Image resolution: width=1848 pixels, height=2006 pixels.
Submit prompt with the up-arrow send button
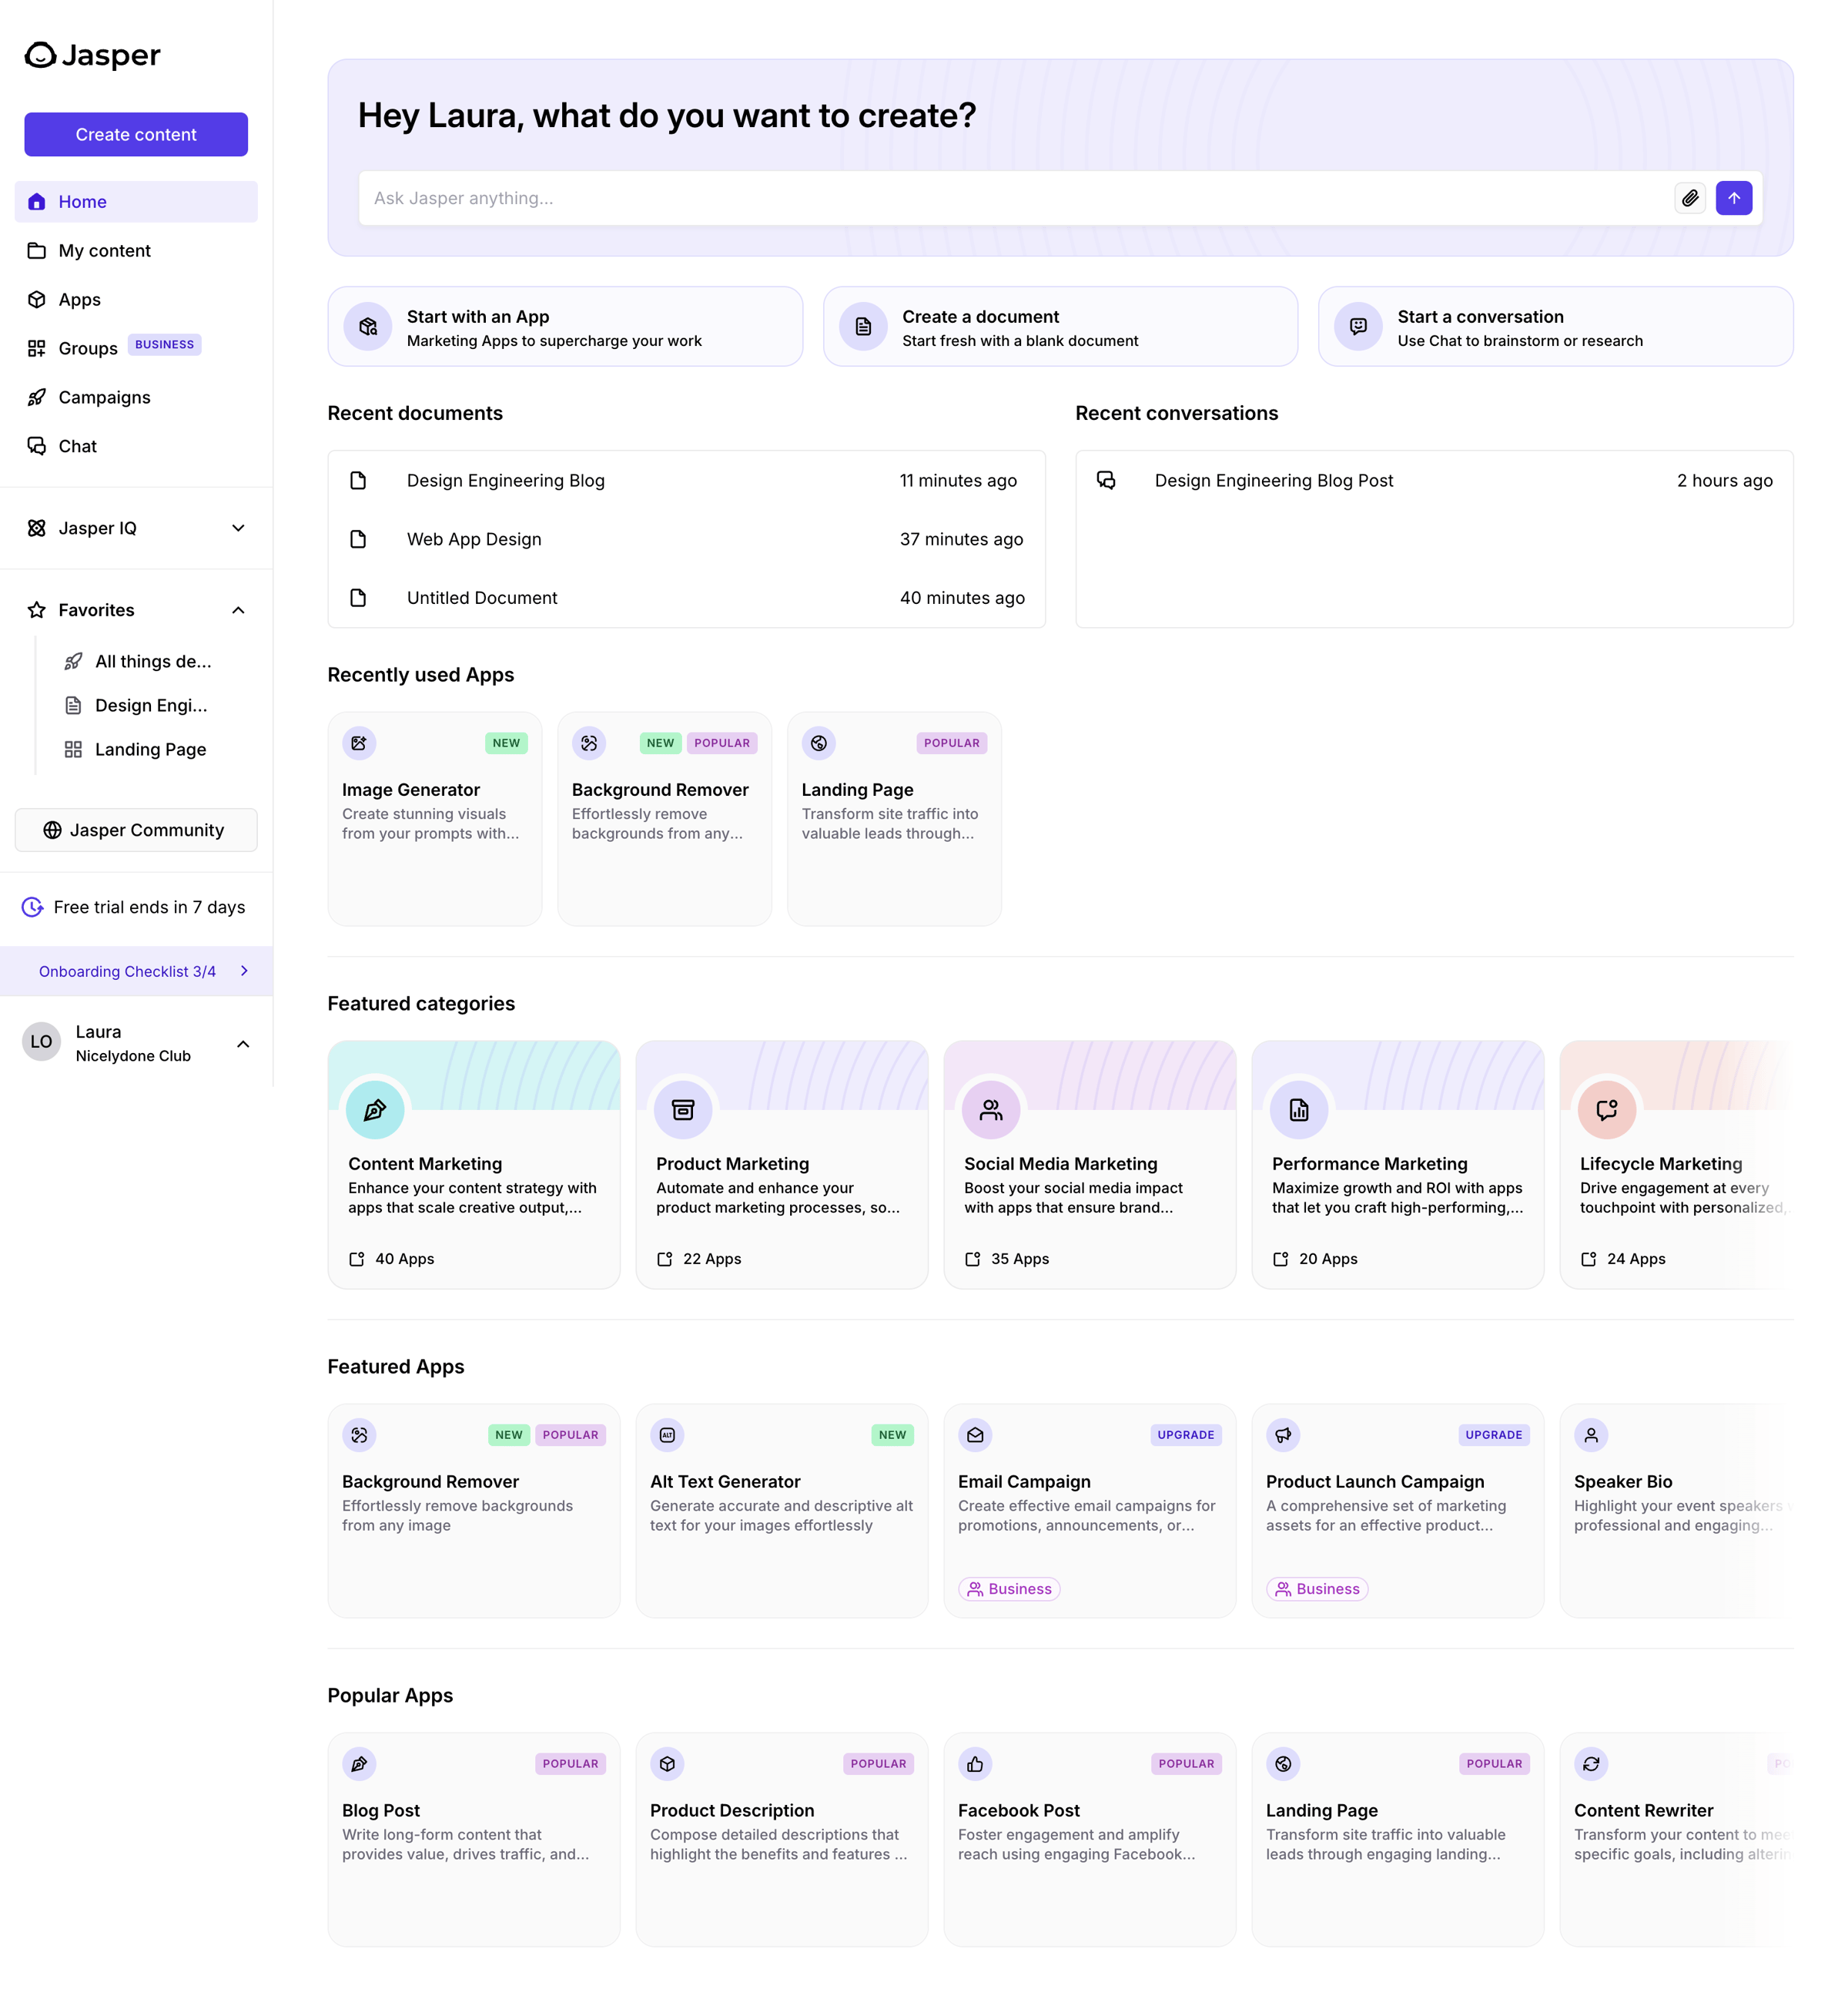coord(1734,198)
